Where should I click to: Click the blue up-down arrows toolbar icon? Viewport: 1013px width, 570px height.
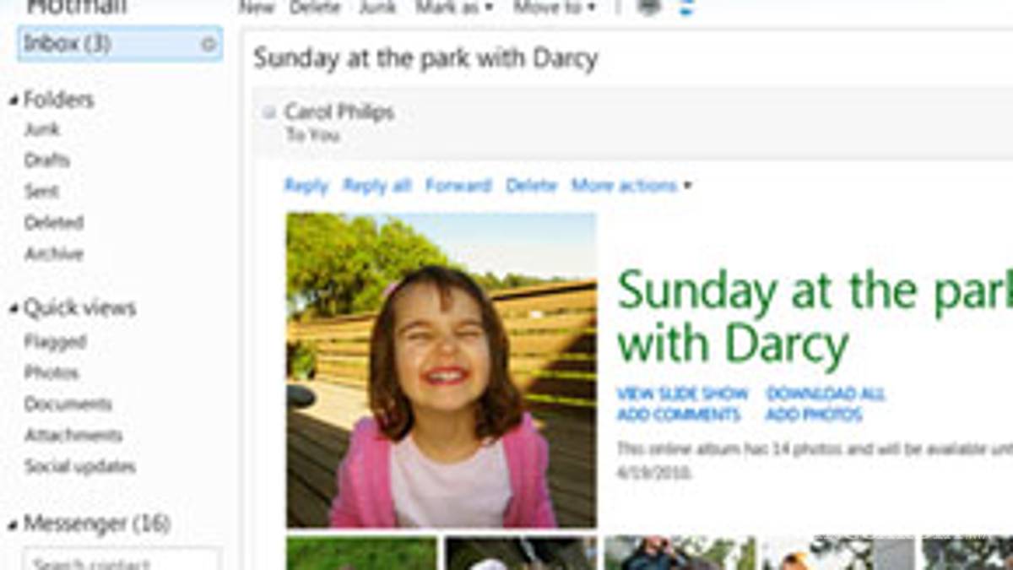tap(685, 8)
